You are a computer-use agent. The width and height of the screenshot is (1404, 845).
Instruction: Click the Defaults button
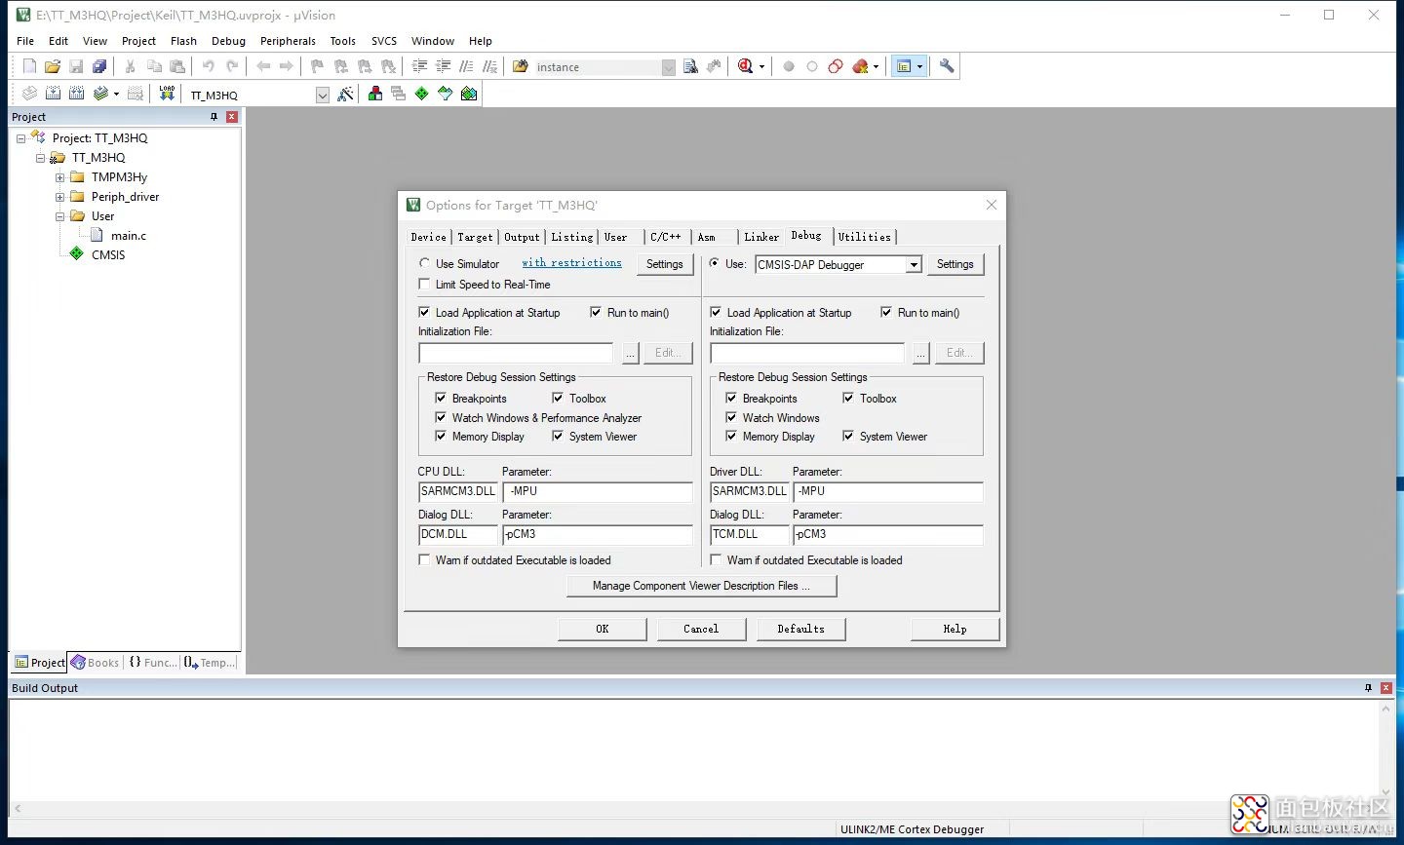(x=800, y=629)
